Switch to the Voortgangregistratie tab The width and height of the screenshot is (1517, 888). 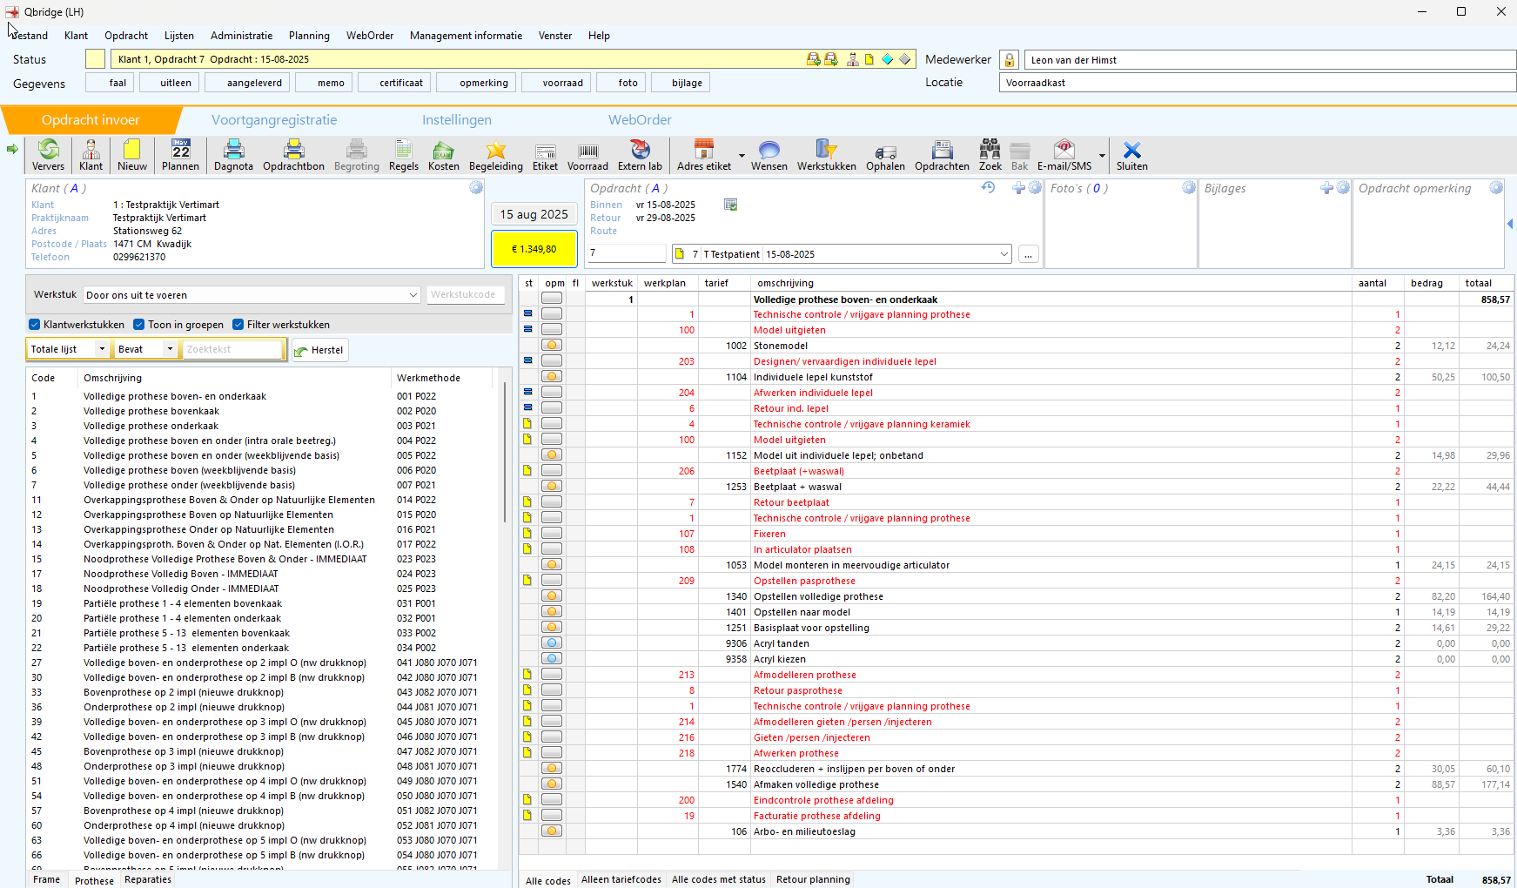[274, 120]
